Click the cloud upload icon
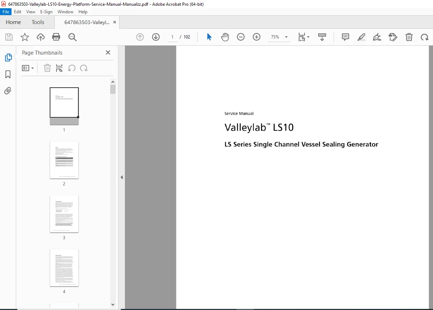 click(41, 37)
